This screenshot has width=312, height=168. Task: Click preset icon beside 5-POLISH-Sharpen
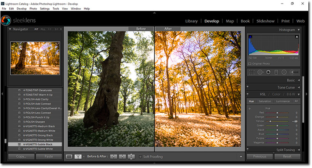[x=20, y=122]
